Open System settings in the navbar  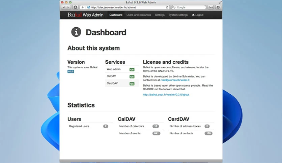pyautogui.click(x=178, y=15)
